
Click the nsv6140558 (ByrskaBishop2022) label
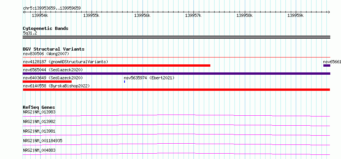click(x=56, y=86)
